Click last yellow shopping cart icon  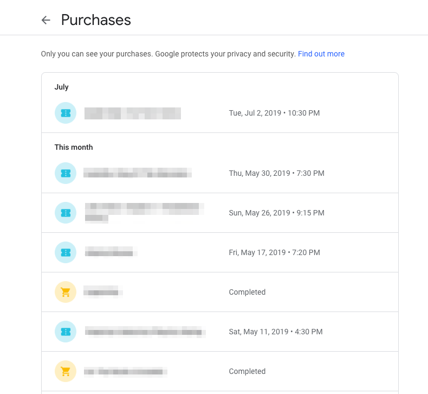coord(66,371)
